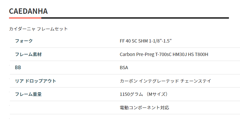Click the 1-1/8″-1.5″ steerer size text
Image resolution: width=240 pixels, height=121 pixels.
point(160,41)
